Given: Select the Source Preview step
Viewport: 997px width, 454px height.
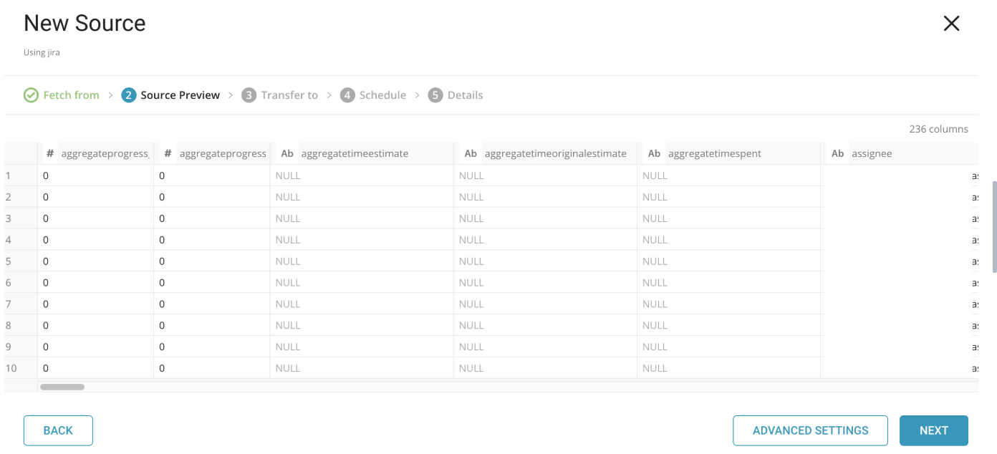Looking at the screenshot, I should point(180,95).
